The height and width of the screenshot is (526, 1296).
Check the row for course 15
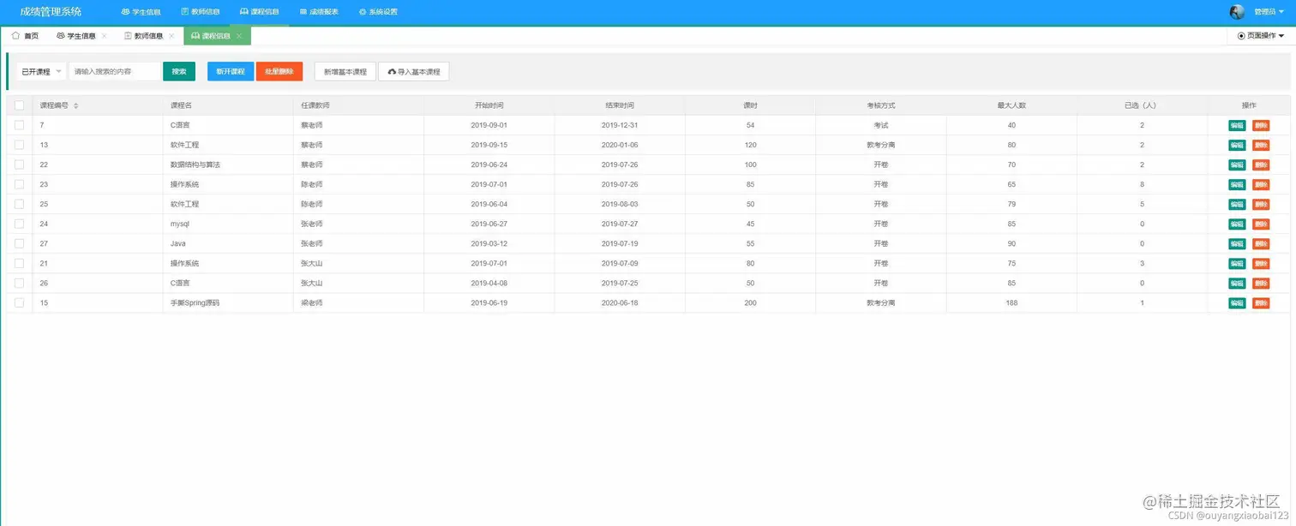tap(19, 302)
